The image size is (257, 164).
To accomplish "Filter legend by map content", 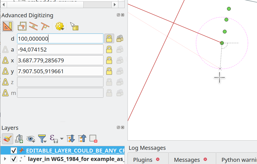I will pyautogui.click(x=42, y=139).
